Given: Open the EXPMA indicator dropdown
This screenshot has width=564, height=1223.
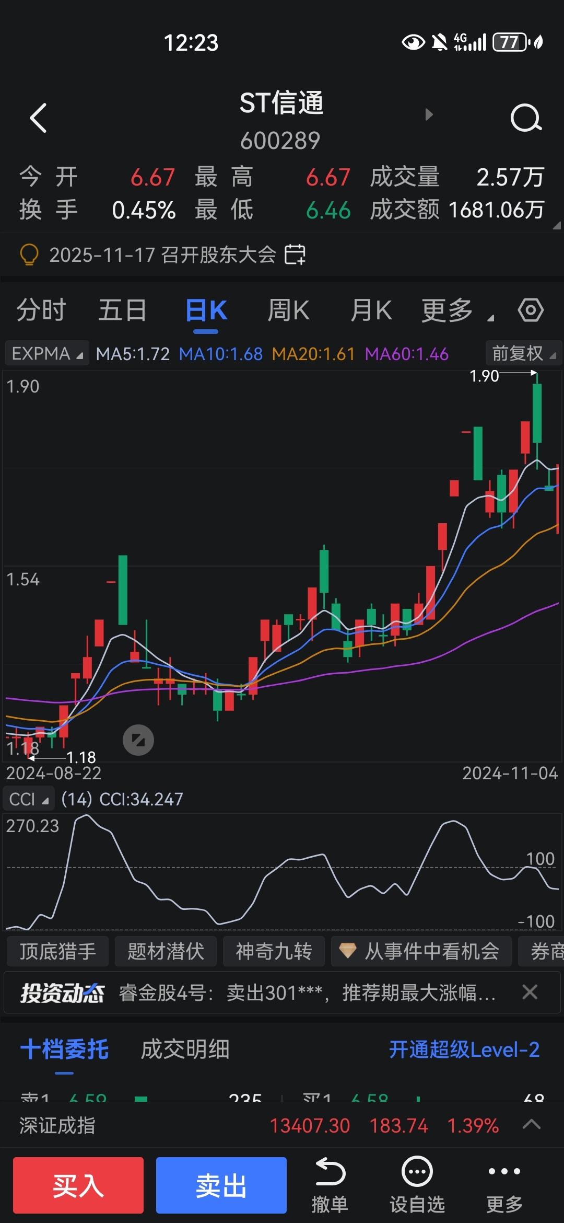Looking at the screenshot, I should tap(47, 354).
